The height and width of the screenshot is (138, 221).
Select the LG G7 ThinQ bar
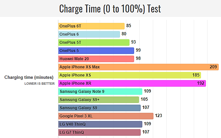(x=99, y=132)
